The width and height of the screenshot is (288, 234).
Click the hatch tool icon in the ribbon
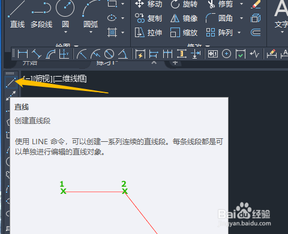pos(112,32)
